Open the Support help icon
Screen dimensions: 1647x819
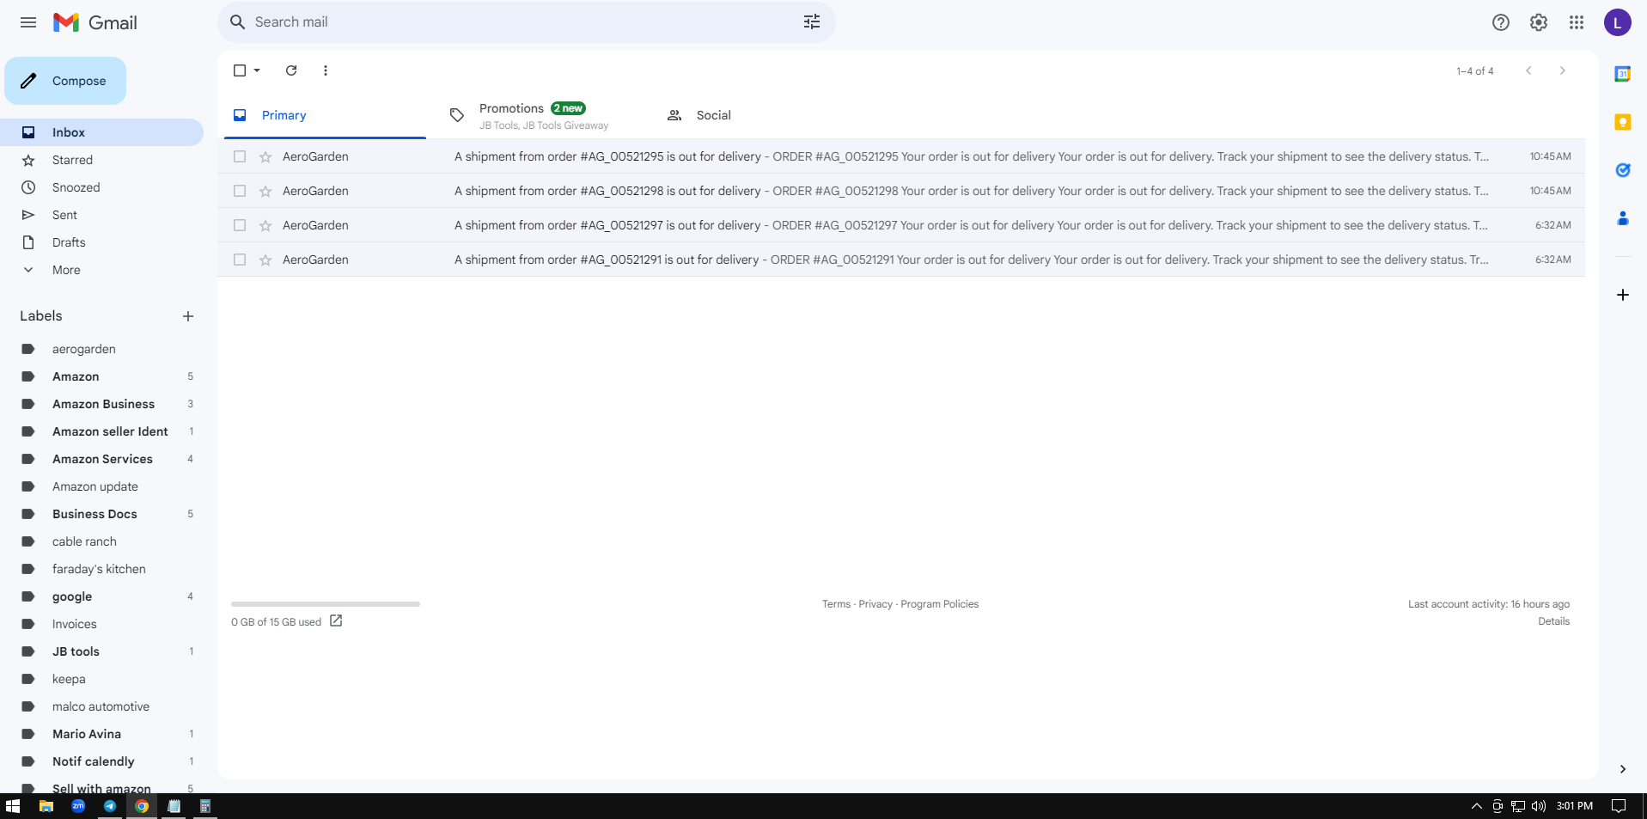pos(1501,22)
